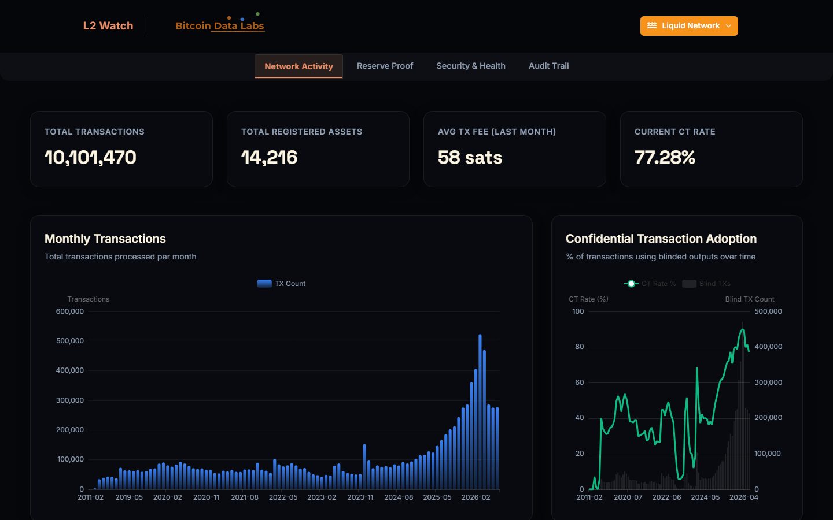
Task: Open the Security & Health tab
Action: 471,66
